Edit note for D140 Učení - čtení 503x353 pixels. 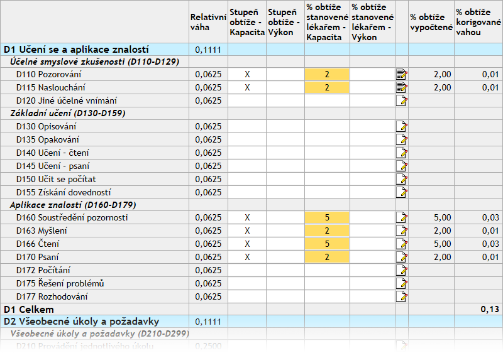[402, 153]
